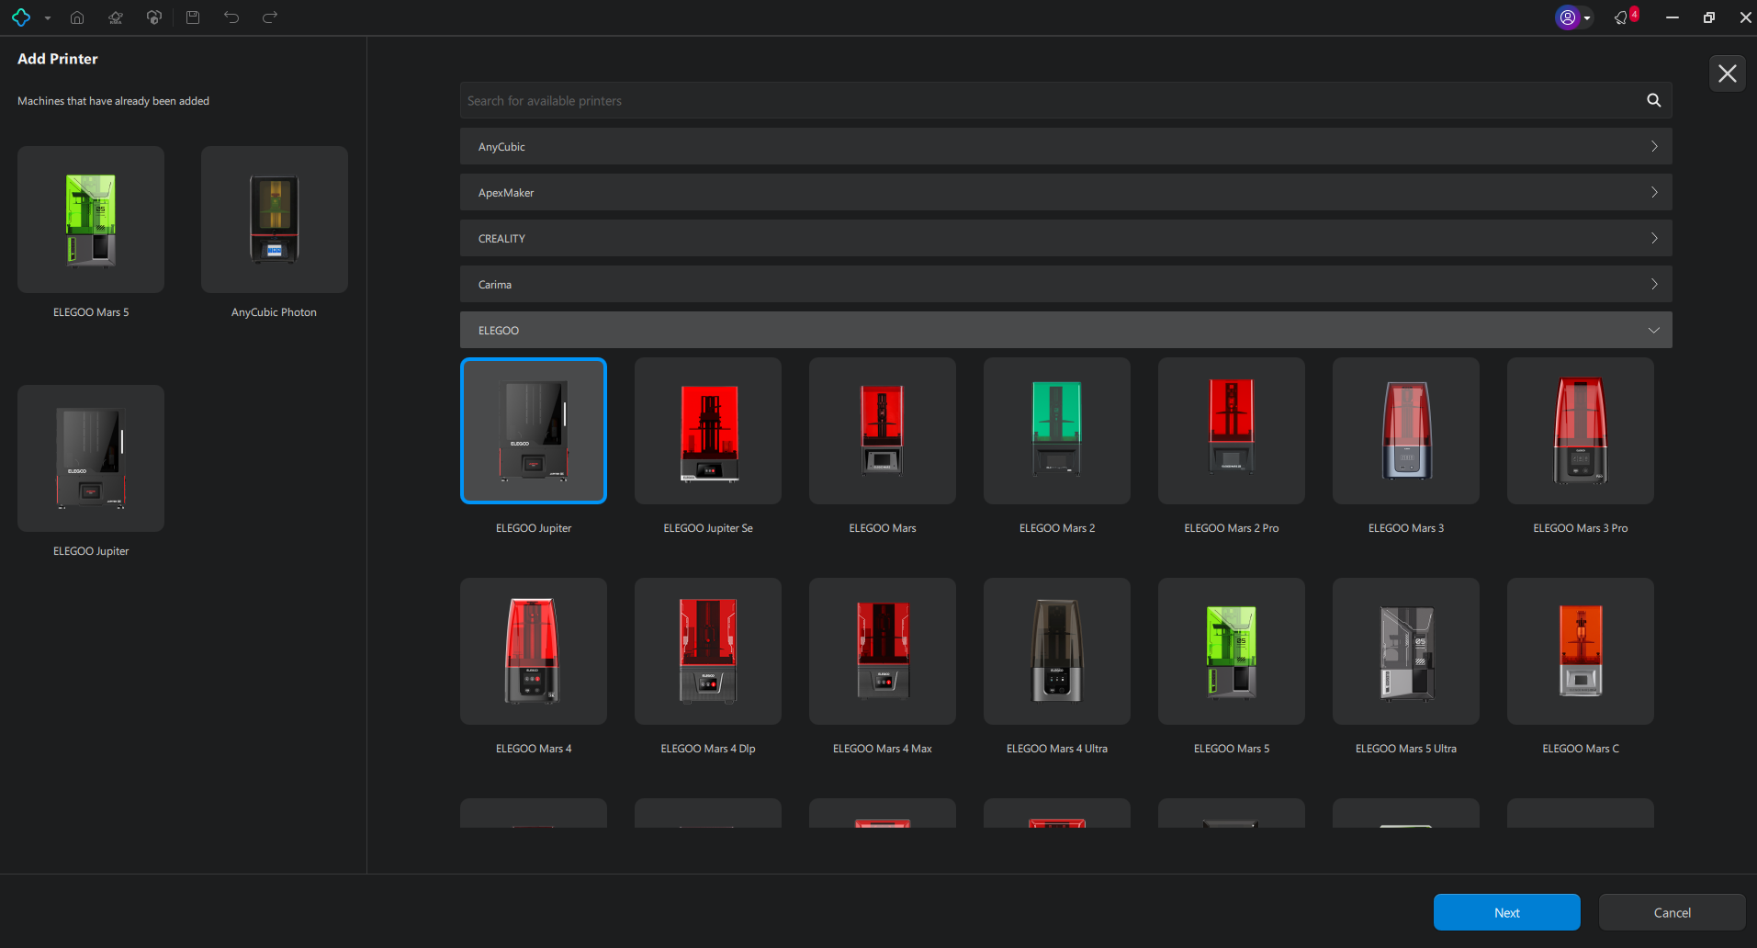Select the ELEGOO Mars printer thumbnail
This screenshot has height=948, width=1757.
tap(883, 431)
